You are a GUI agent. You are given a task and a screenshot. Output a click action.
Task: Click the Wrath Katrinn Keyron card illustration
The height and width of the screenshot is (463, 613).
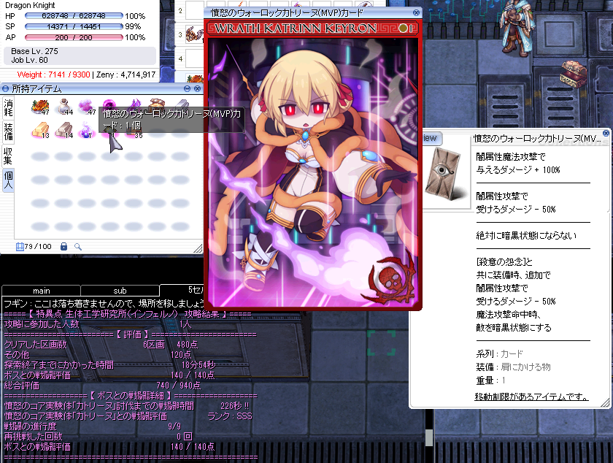point(313,171)
